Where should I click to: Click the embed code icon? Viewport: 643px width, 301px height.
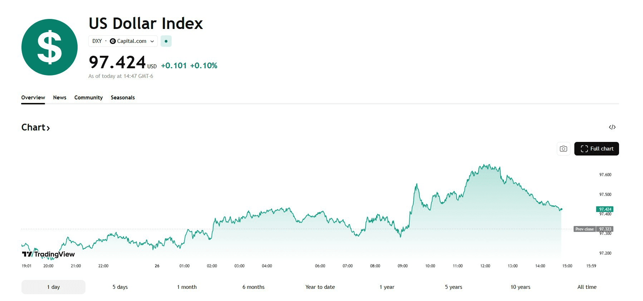pos(612,127)
